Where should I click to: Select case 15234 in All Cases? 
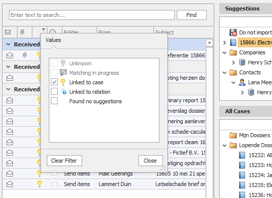coord(260,175)
